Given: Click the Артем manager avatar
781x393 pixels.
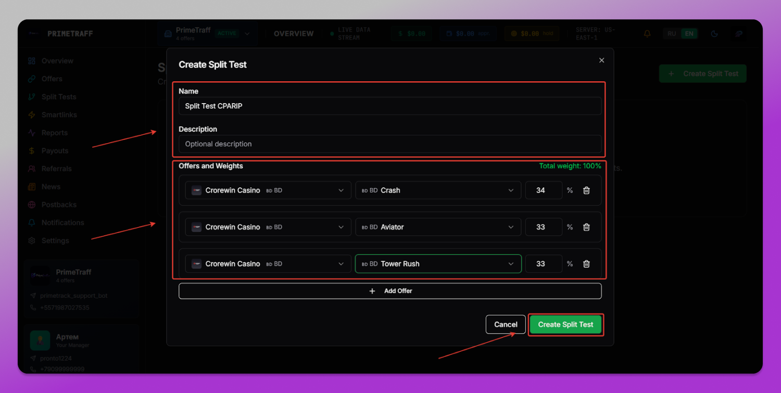Looking at the screenshot, I should coord(40,340).
